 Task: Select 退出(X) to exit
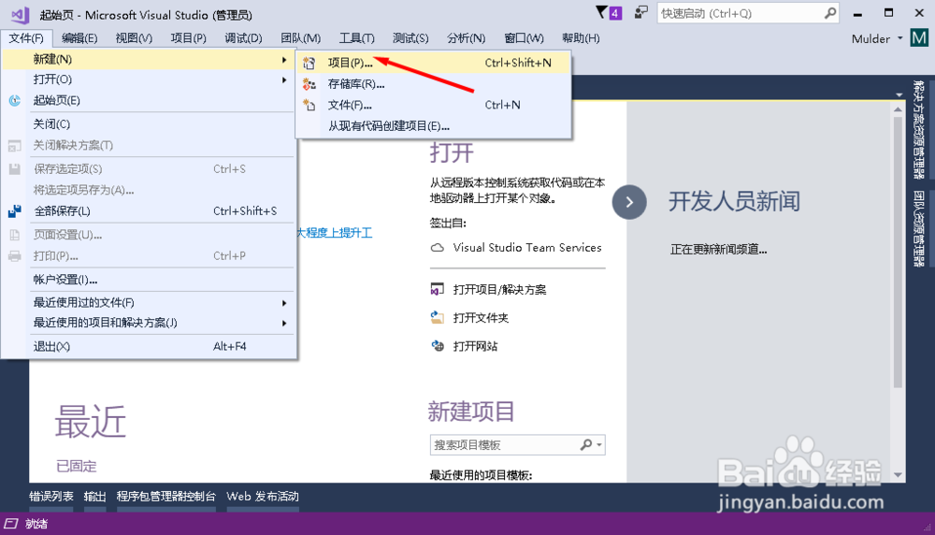coord(149,346)
